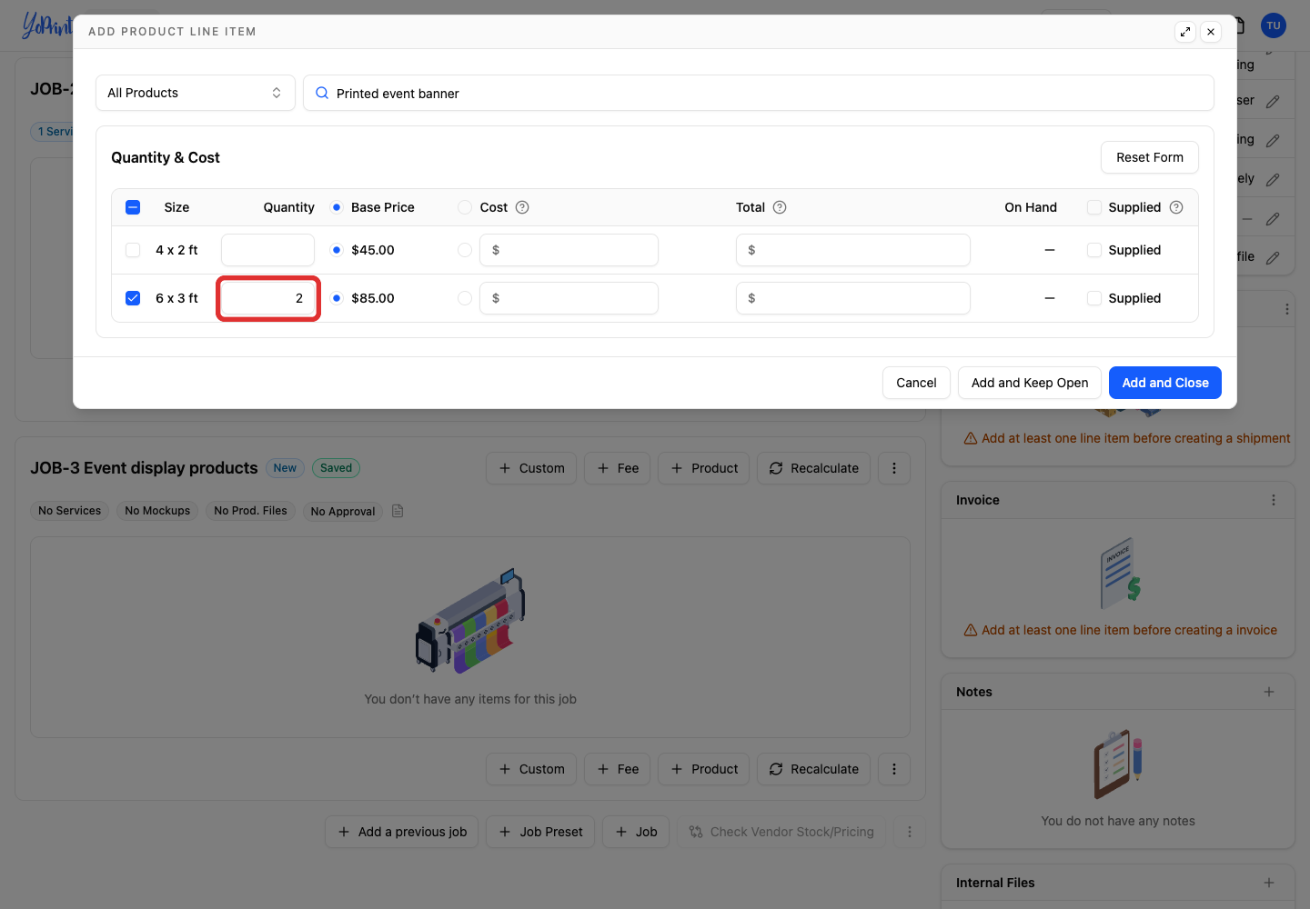Click top Recalculate button in JOB-3
Viewport: 1310px width, 909px height.
click(x=813, y=468)
